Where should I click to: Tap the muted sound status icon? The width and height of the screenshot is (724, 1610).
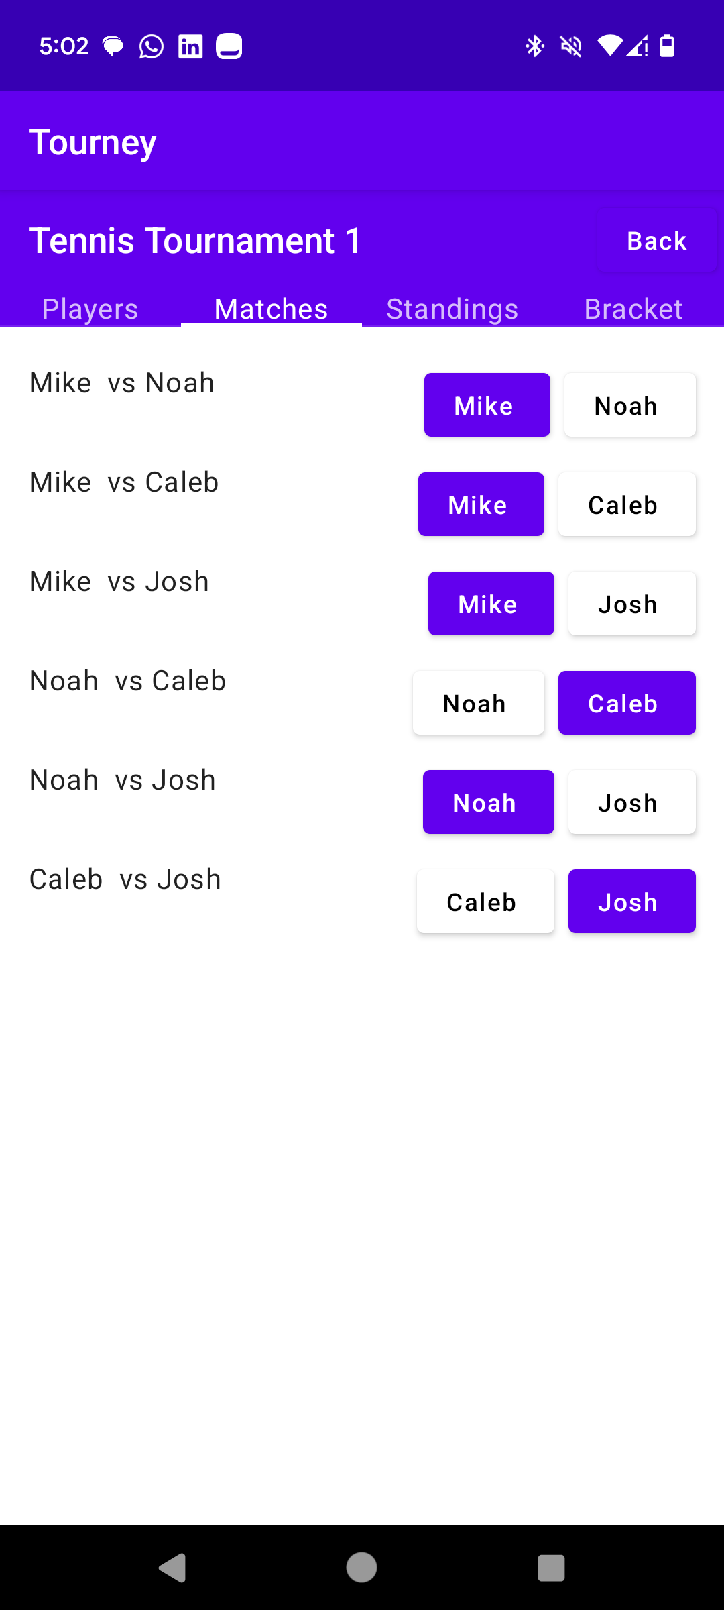[x=571, y=46]
